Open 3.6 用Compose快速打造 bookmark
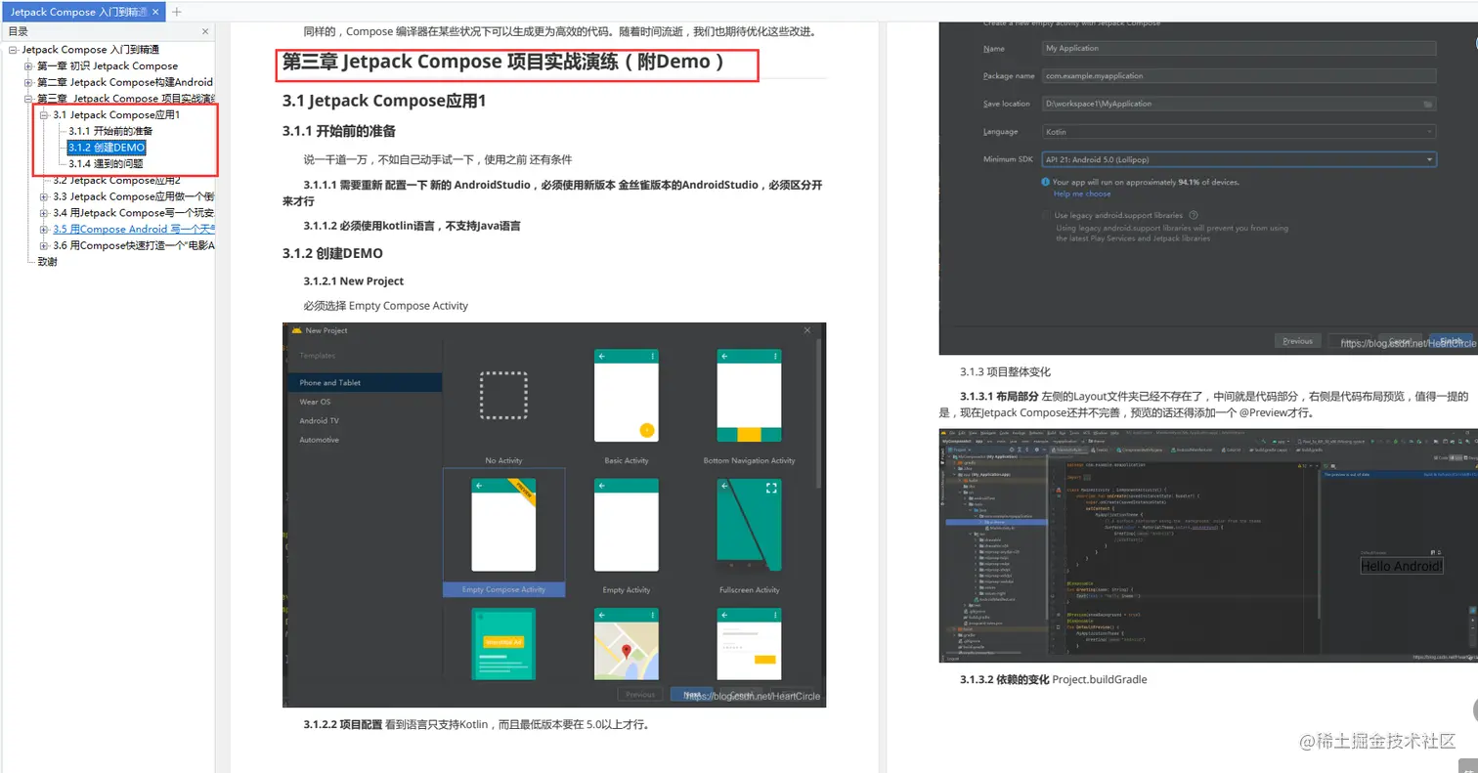This screenshot has width=1478, height=773. [x=134, y=245]
